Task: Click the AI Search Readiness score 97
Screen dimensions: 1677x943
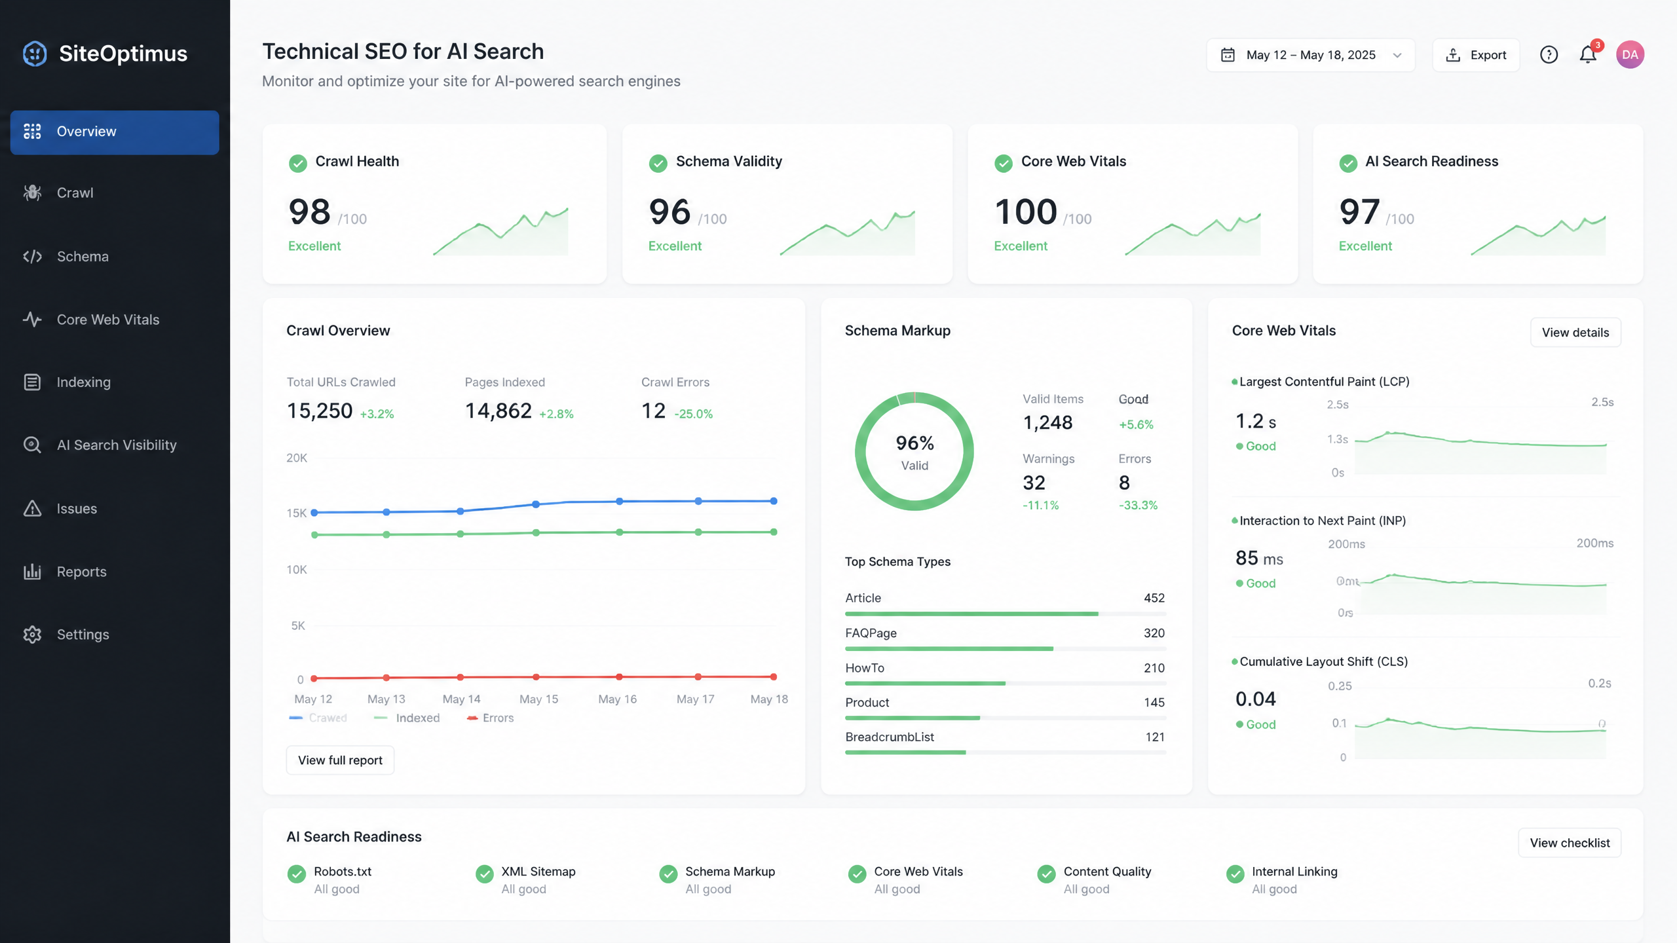Action: (x=1360, y=212)
